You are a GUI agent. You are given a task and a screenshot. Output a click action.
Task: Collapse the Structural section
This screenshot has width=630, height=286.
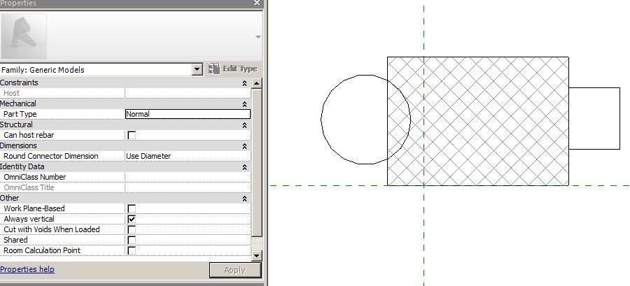tap(244, 125)
